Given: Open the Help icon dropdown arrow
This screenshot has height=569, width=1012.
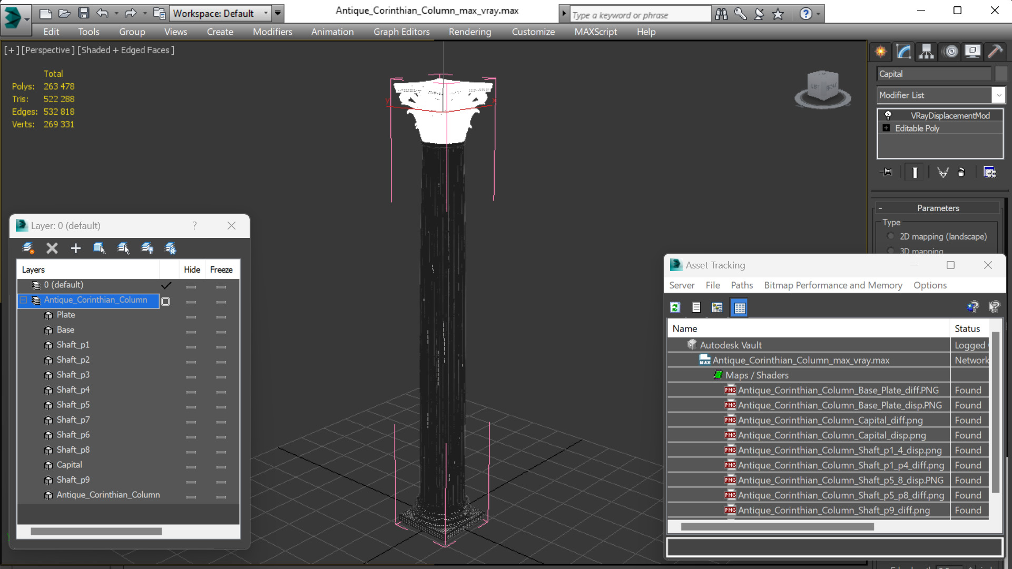Looking at the screenshot, I should tap(818, 14).
